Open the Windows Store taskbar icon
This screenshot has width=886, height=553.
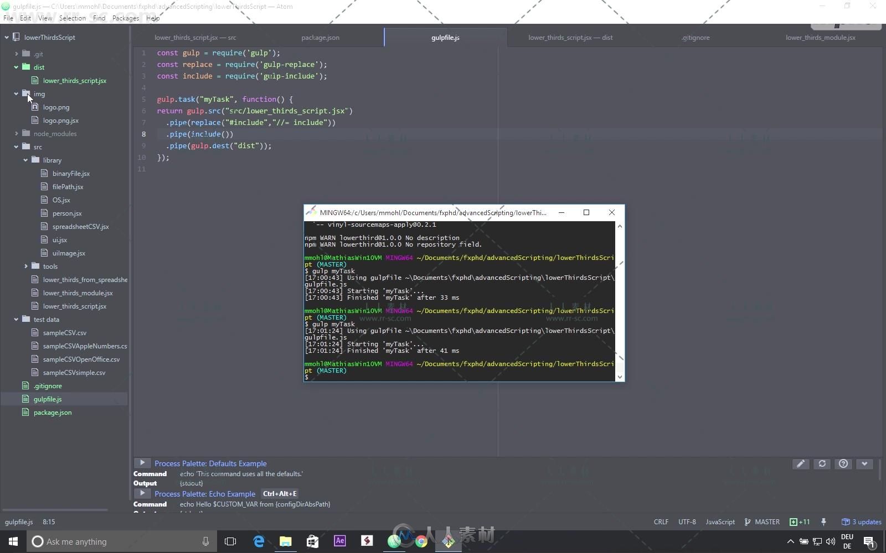click(312, 541)
